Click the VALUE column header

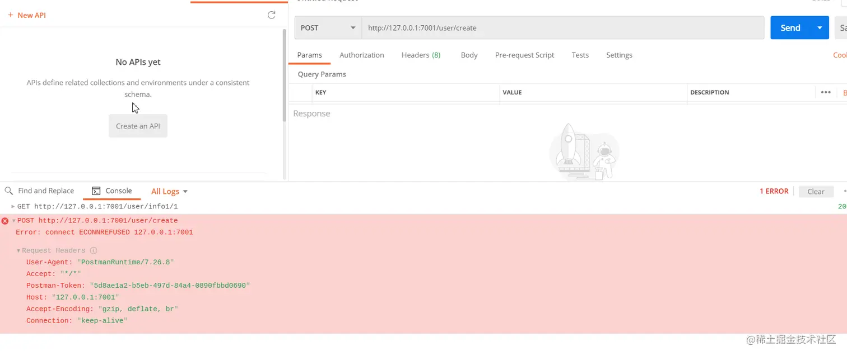point(513,92)
